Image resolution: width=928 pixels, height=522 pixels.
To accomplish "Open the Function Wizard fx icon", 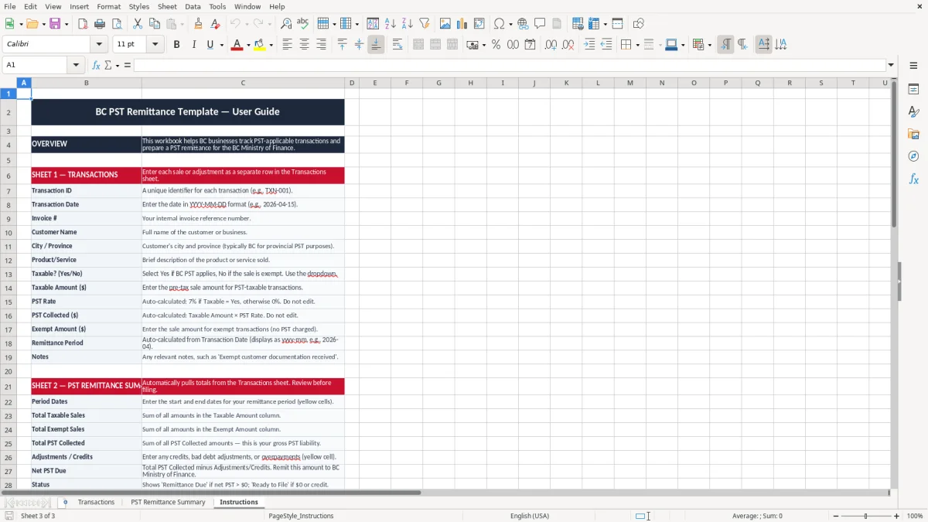I will 96,65.
